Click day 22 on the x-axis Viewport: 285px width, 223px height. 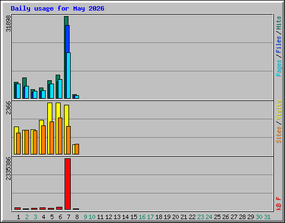point(192,217)
